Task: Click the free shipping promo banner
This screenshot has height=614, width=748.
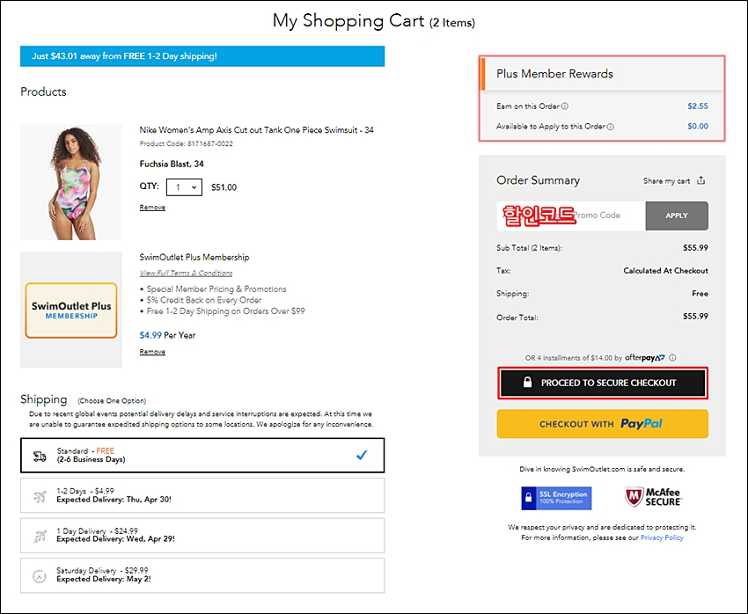Action: pos(202,56)
